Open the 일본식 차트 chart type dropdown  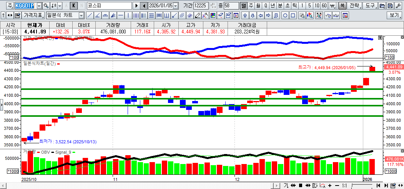point(81,15)
